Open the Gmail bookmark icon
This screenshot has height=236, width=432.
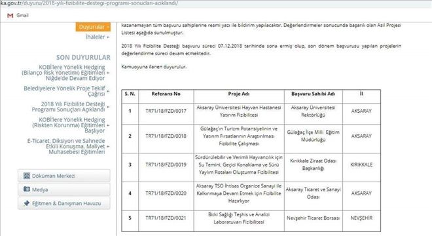(10, 16)
